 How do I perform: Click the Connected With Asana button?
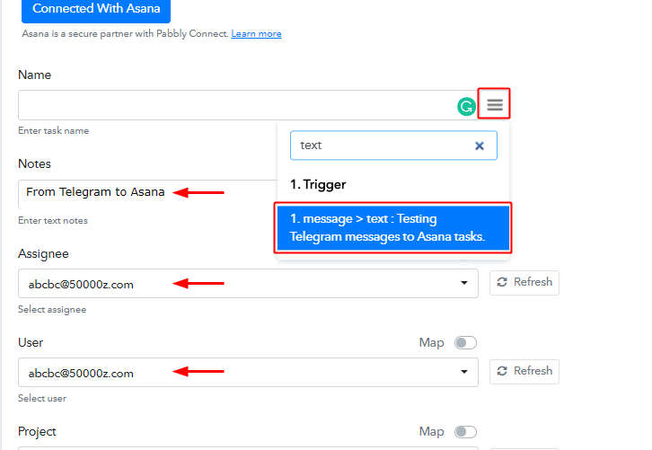click(96, 10)
